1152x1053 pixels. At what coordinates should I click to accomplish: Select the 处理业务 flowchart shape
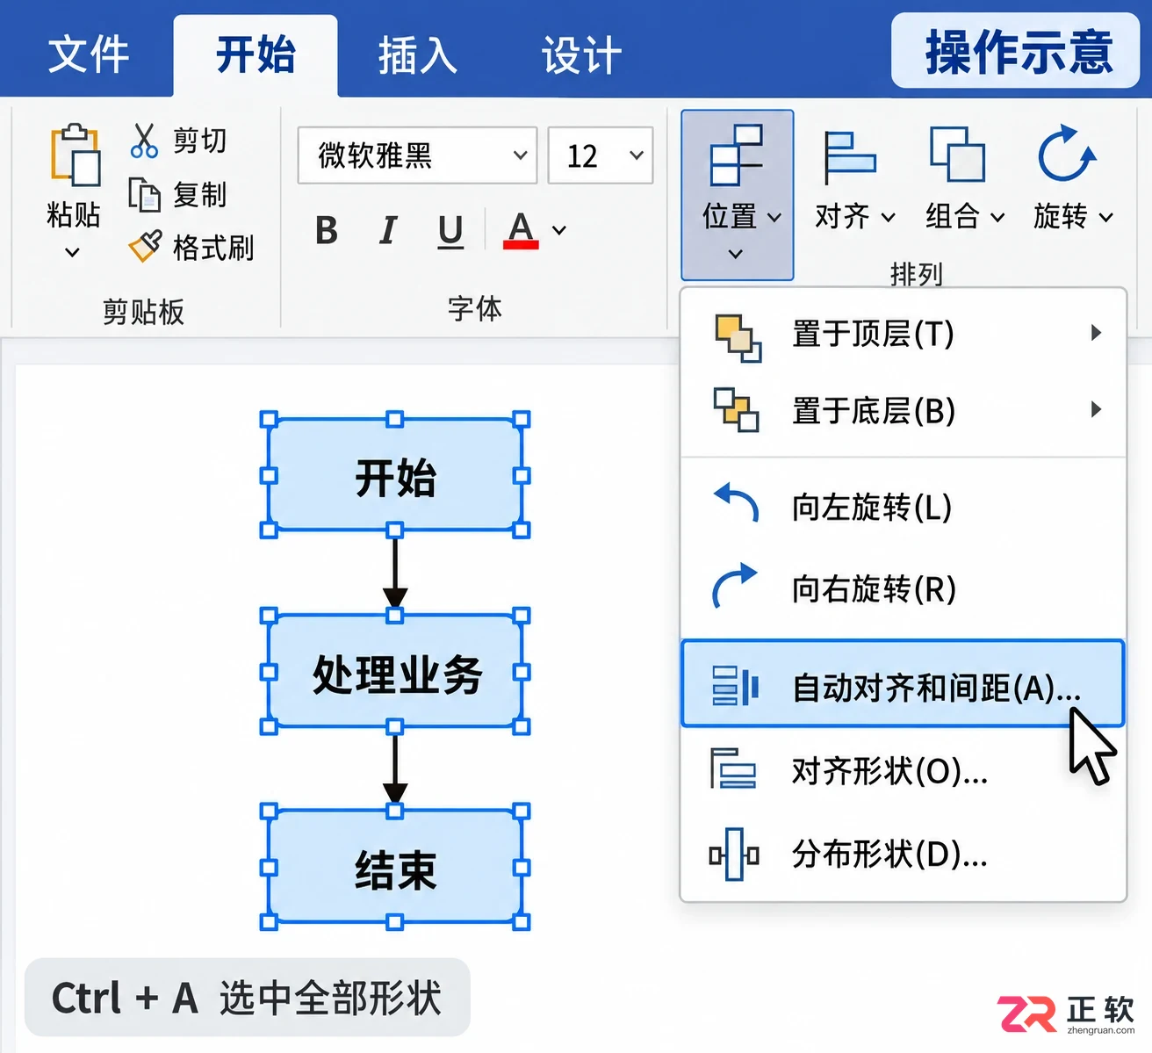395,672
